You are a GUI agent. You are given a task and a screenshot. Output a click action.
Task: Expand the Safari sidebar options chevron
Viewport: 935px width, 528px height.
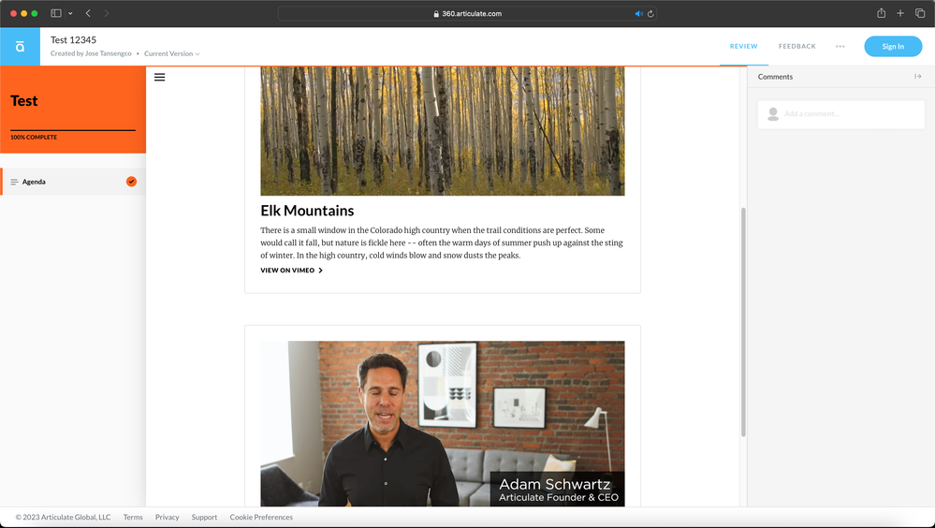pos(70,13)
